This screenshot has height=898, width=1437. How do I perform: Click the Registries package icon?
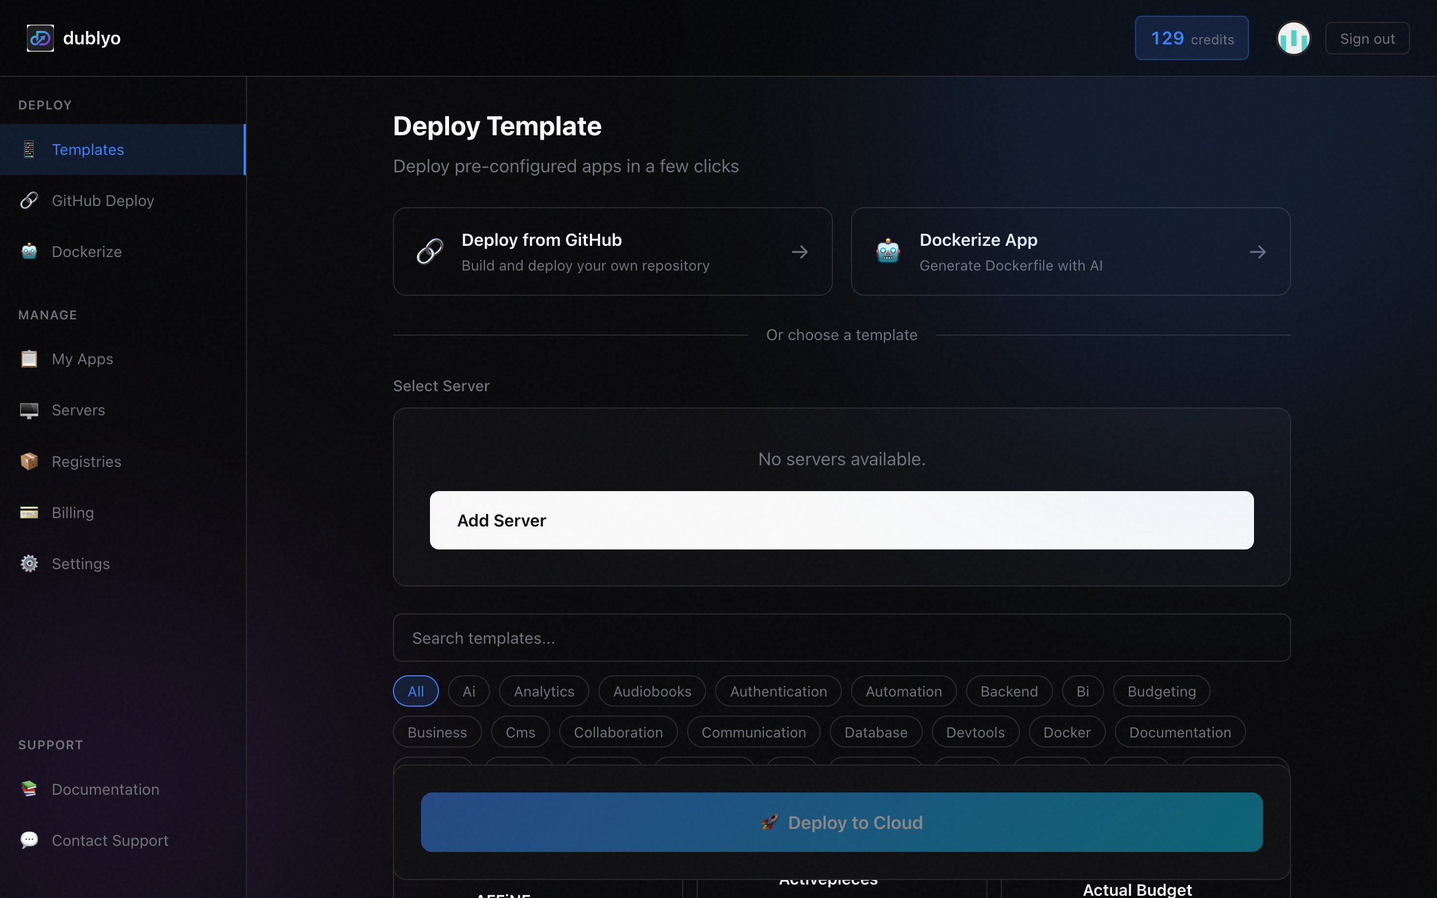pyautogui.click(x=29, y=461)
